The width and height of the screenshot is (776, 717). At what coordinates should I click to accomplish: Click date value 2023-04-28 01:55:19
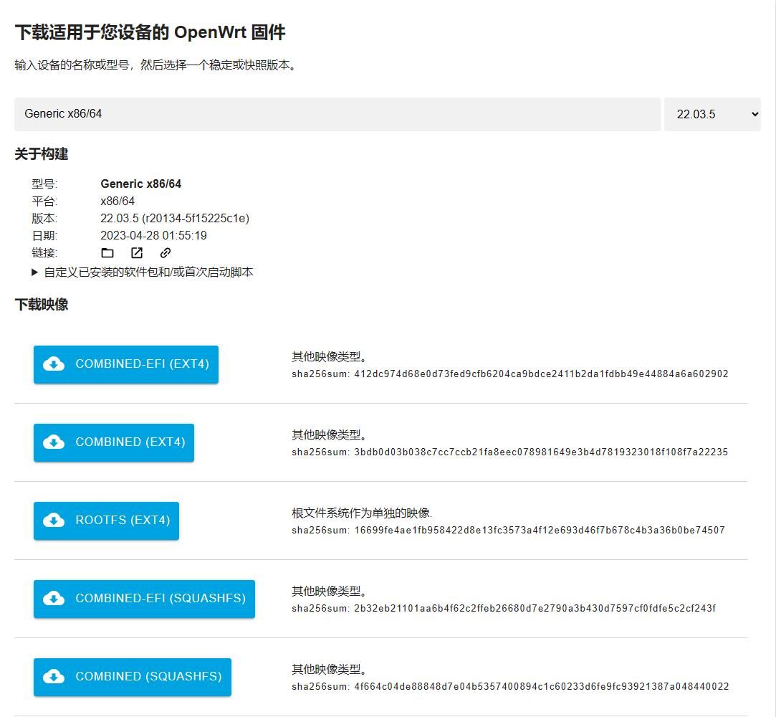pyautogui.click(x=153, y=236)
